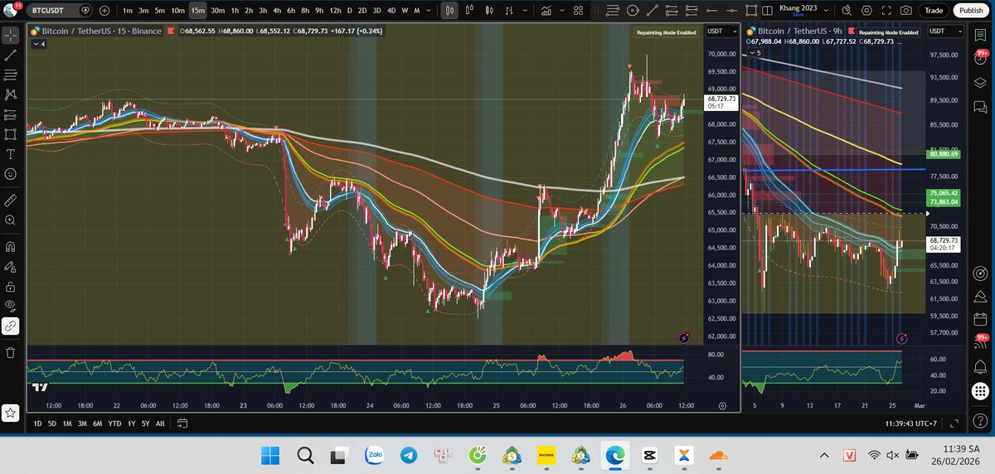Show hidden system tray icons
The image size is (995, 474).
(823, 455)
